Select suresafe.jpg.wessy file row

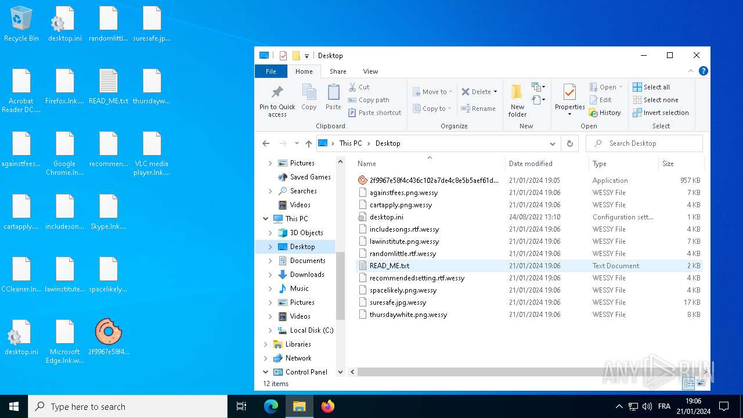point(529,302)
